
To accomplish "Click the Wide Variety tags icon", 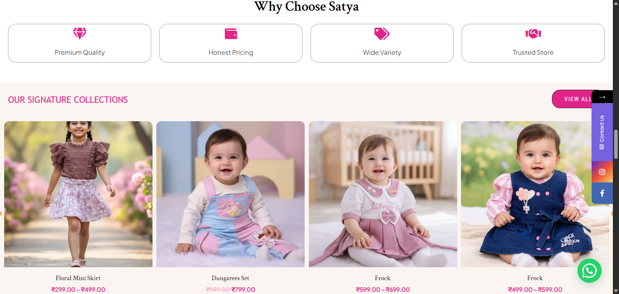I will pos(382,34).
